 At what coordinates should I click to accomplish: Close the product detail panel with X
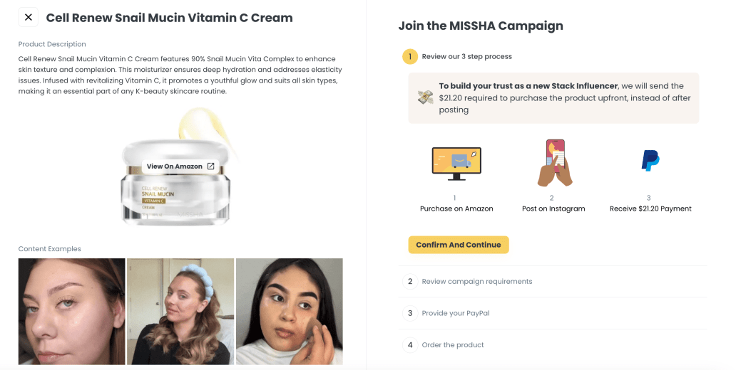(x=28, y=17)
